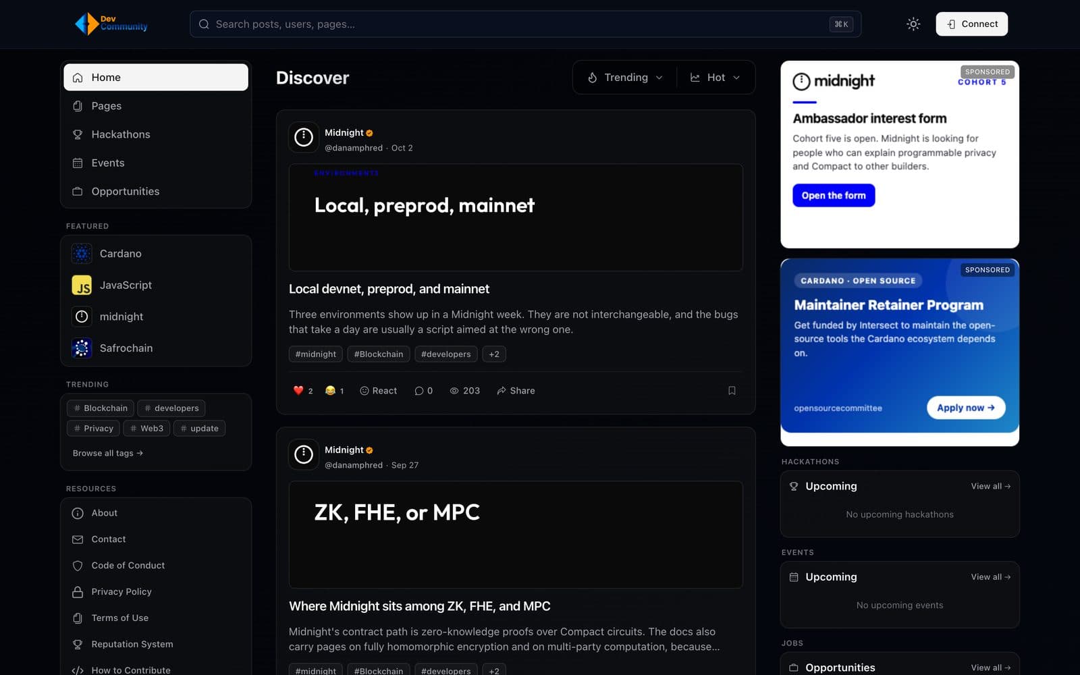Click the Terms of Use document icon
1080x675 pixels.
point(78,618)
